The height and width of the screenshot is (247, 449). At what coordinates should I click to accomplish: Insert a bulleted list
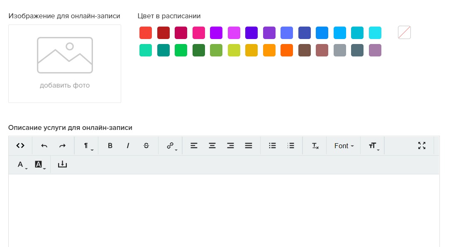pyautogui.click(x=272, y=146)
